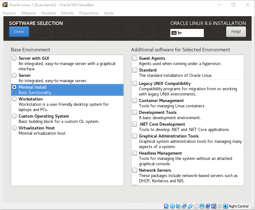The image size is (255, 210).
Task: Click the USB devices status icon
Action: coord(190,206)
